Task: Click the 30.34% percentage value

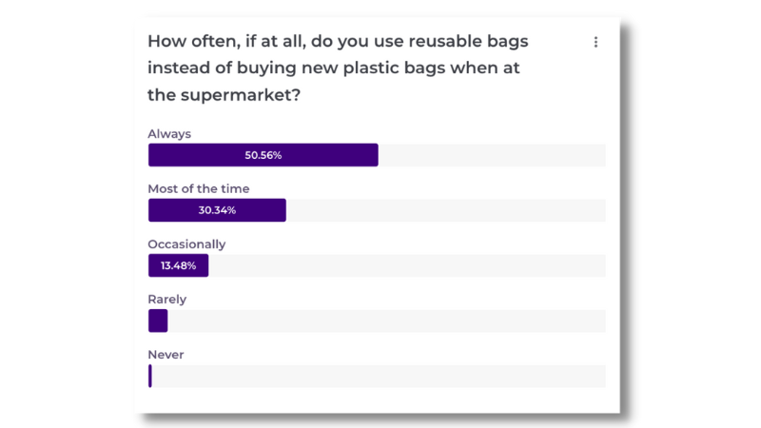Action: click(217, 210)
